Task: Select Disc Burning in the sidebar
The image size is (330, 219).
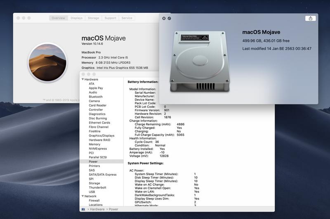Action: pyautogui.click(x=98, y=118)
